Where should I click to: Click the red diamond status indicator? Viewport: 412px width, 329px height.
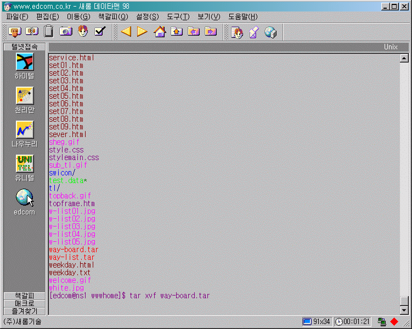coord(394,321)
